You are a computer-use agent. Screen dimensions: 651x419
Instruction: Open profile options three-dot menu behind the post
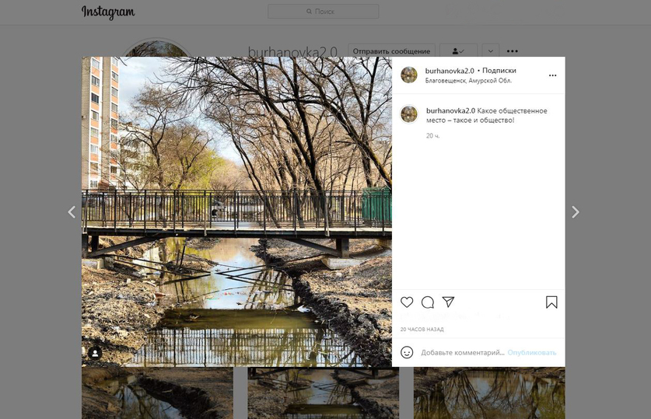pos(513,51)
